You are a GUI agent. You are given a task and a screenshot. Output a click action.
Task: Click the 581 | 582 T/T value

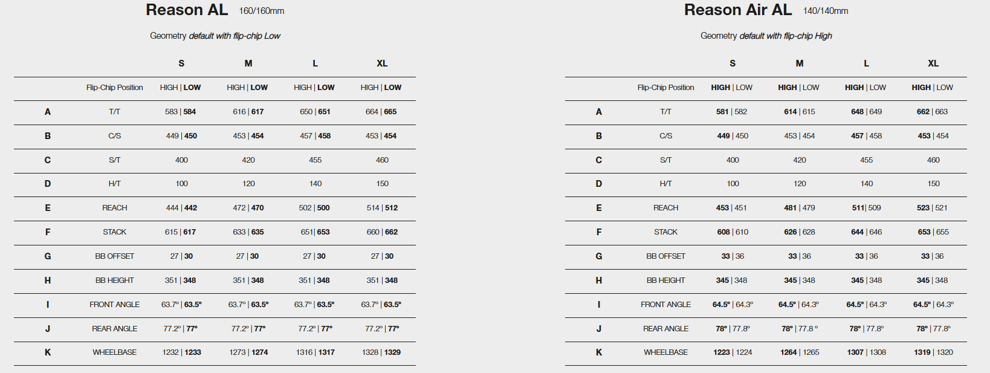coord(732,112)
